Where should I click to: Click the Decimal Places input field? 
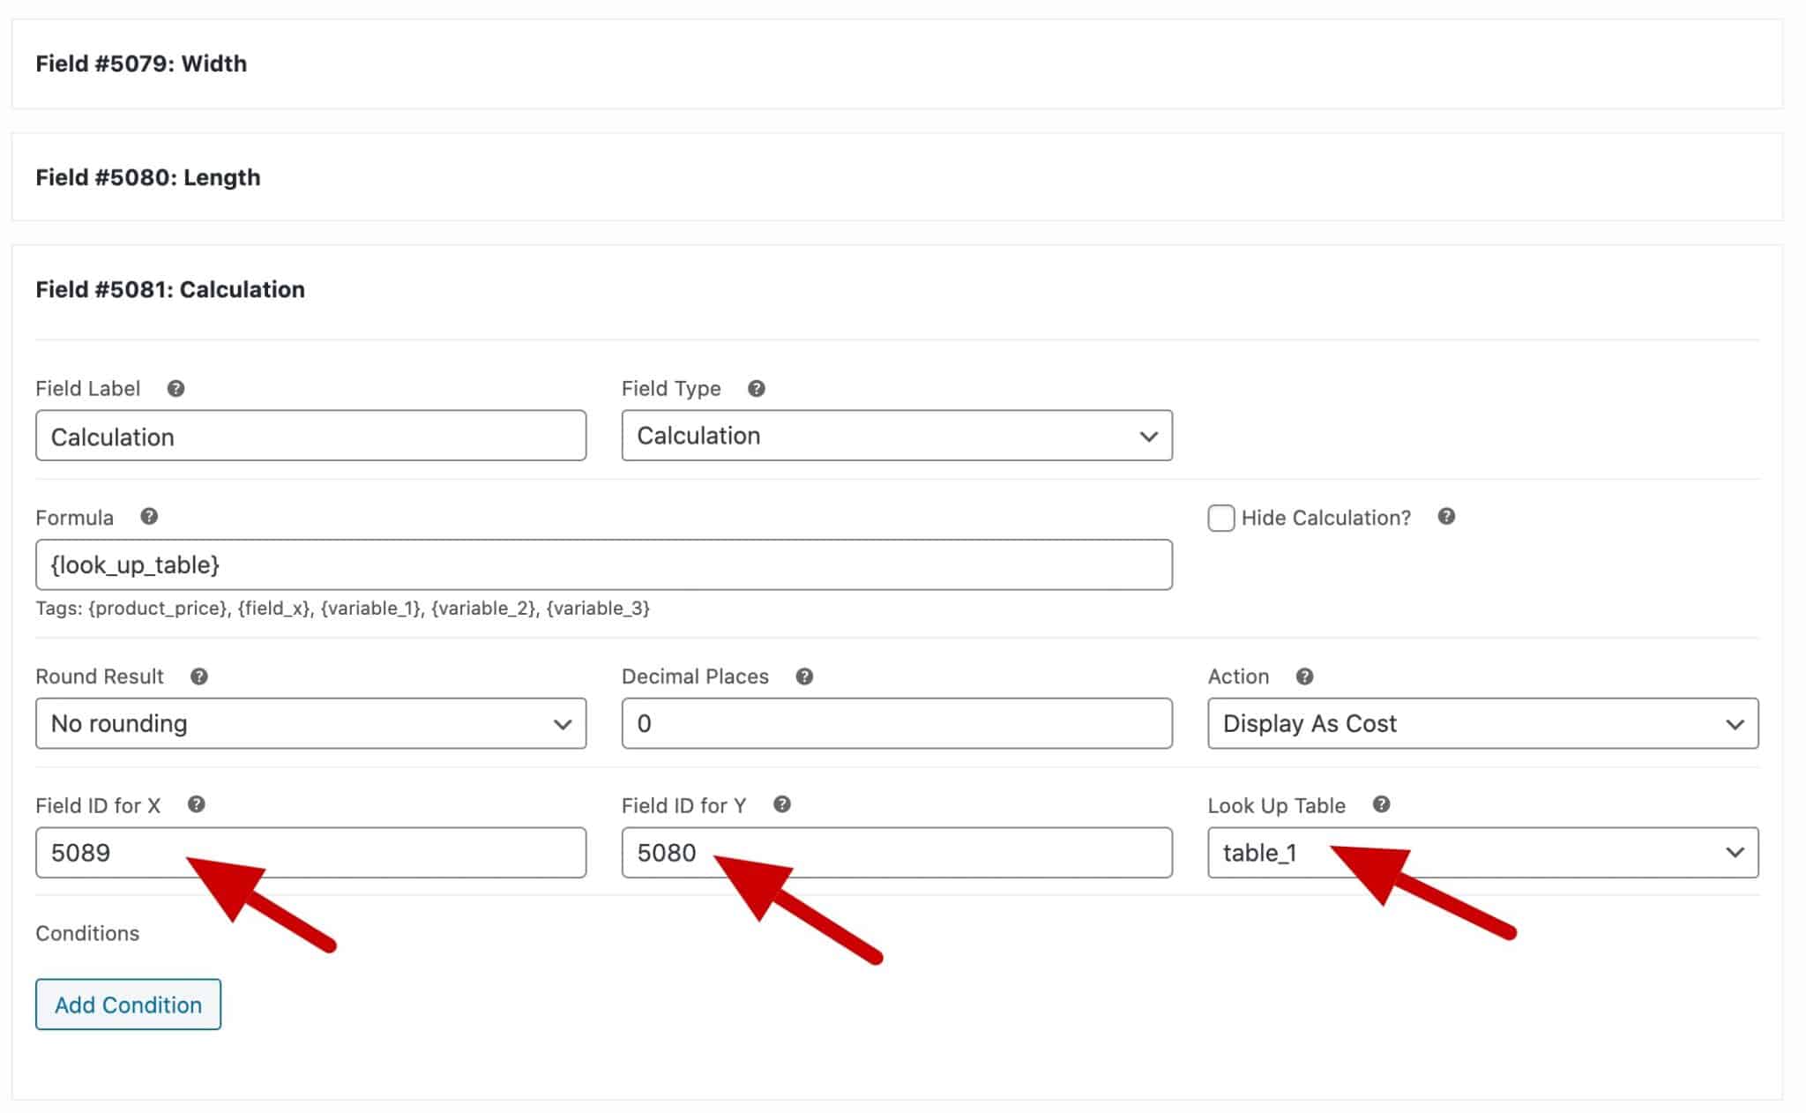click(896, 724)
